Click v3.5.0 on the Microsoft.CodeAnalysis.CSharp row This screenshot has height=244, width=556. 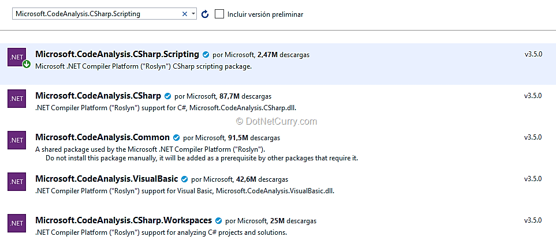tap(533, 96)
